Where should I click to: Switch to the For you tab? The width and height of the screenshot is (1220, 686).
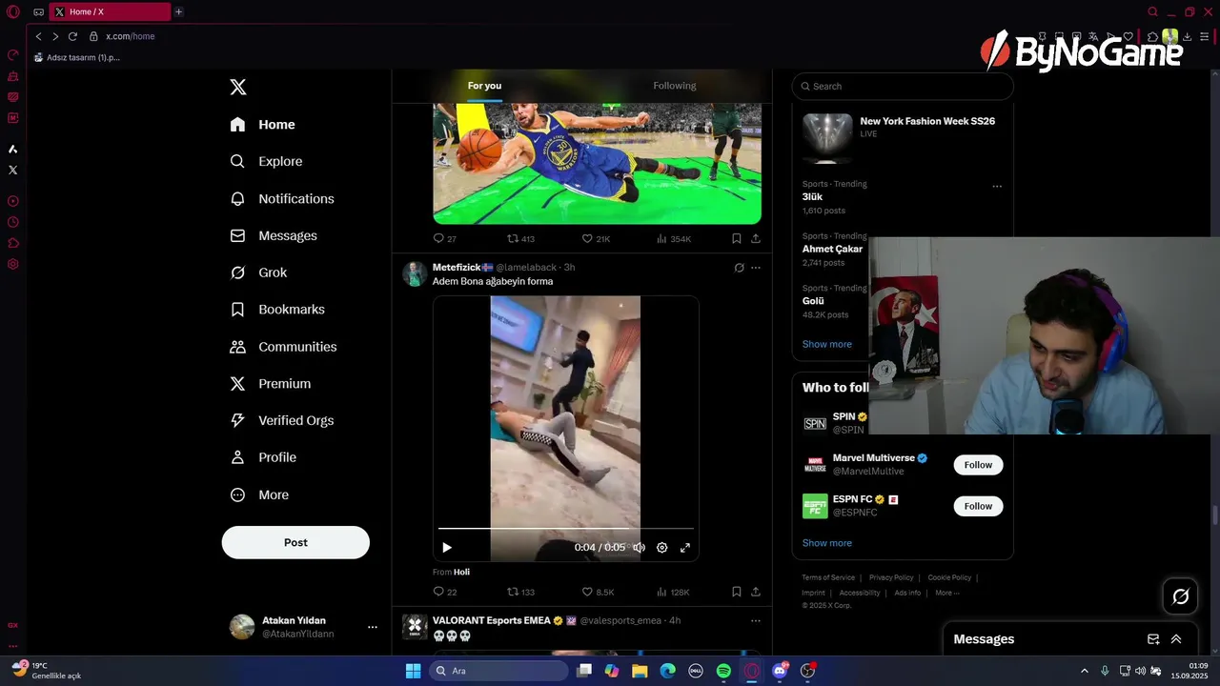(x=484, y=86)
